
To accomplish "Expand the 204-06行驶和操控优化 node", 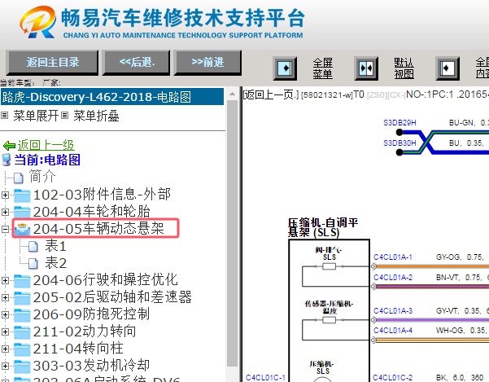I will click(5, 280).
